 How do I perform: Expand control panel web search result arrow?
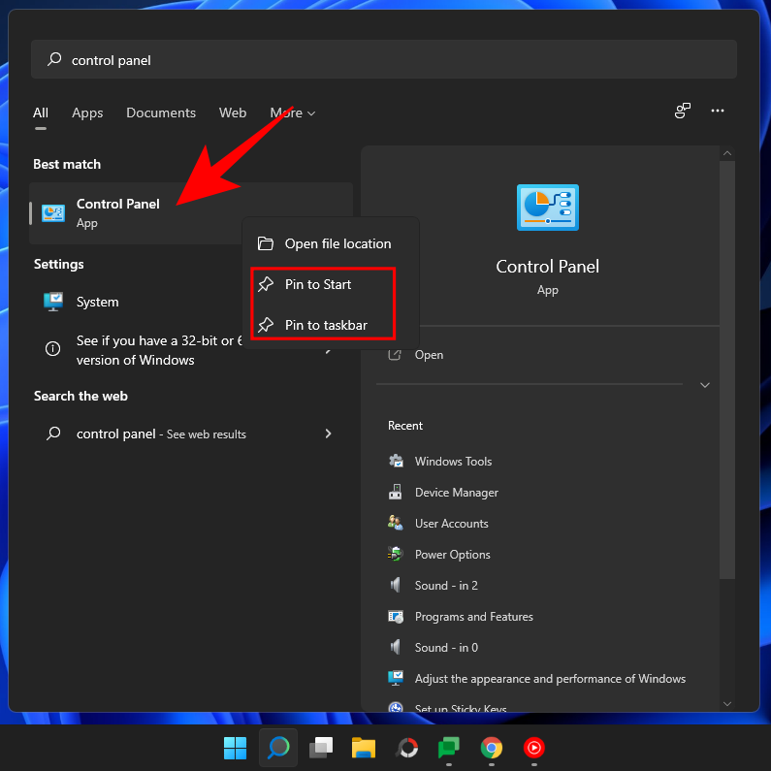coord(328,434)
